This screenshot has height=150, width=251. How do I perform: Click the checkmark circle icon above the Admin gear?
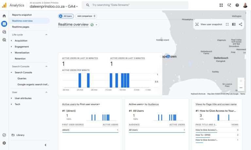[x=4, y=135]
